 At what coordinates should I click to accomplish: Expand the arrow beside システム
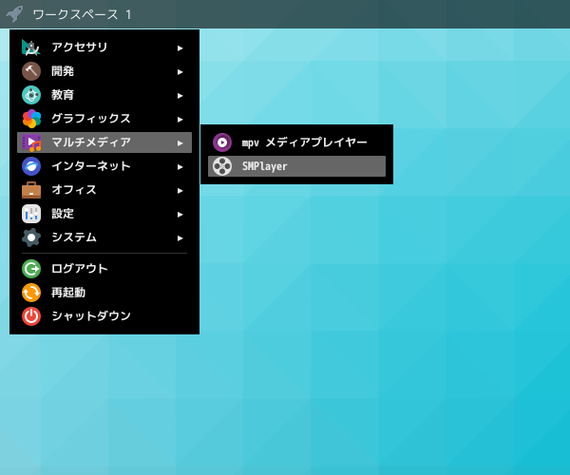click(x=180, y=238)
